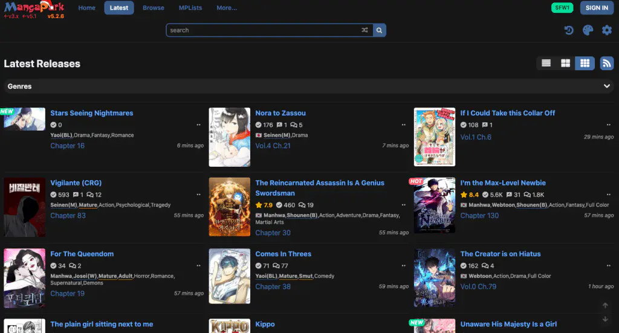The height and width of the screenshot is (333, 619).
Task: Click the scroll-to-bottom arrow
Action: 604,318
